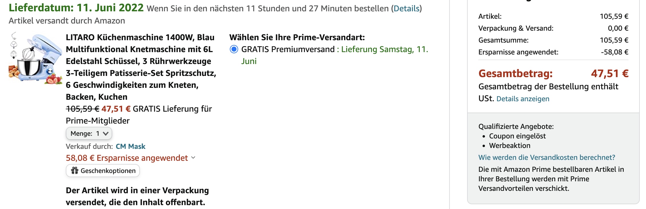Click the red Gesamtbetrag total heading
Screen dimensions: 646x209
tap(515, 74)
